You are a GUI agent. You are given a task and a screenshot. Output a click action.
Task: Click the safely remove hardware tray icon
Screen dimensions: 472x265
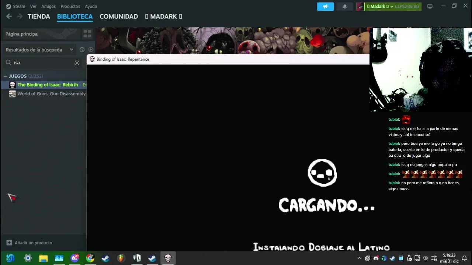(409, 258)
